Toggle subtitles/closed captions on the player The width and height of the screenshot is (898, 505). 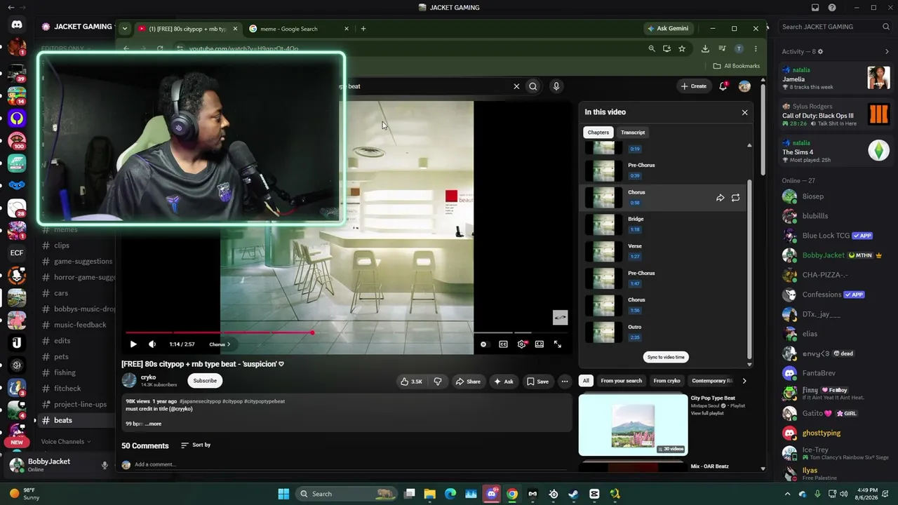[x=503, y=344]
